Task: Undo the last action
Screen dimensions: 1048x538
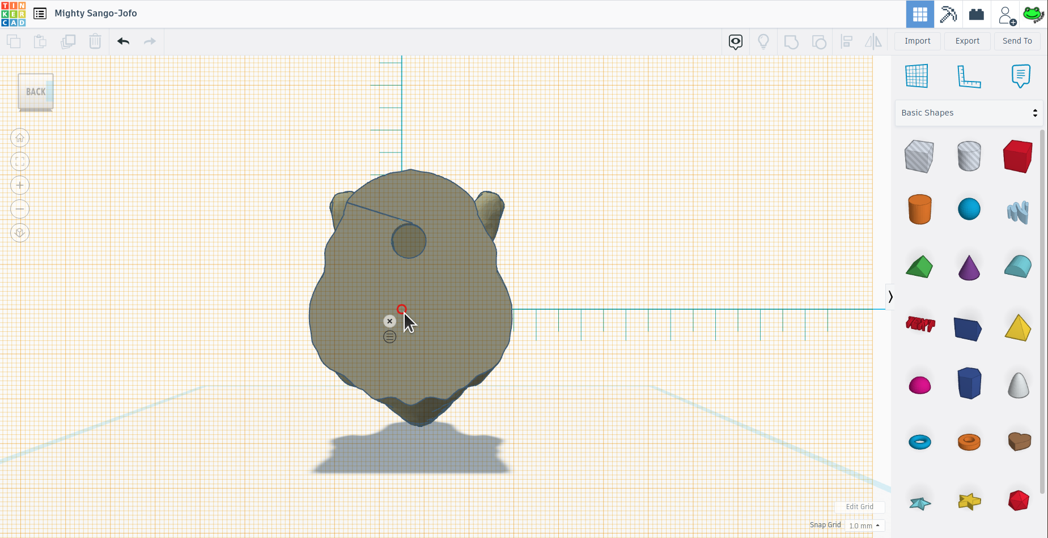Action: (122, 41)
